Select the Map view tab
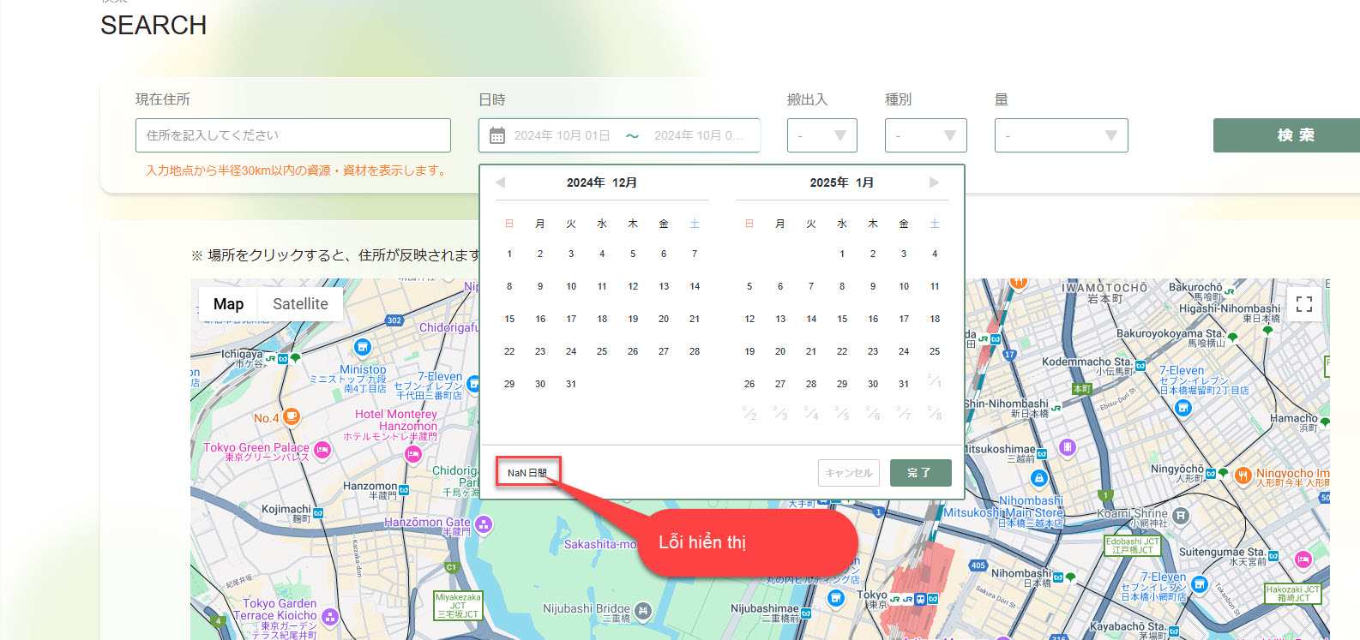The height and width of the screenshot is (640, 1360). tap(228, 304)
